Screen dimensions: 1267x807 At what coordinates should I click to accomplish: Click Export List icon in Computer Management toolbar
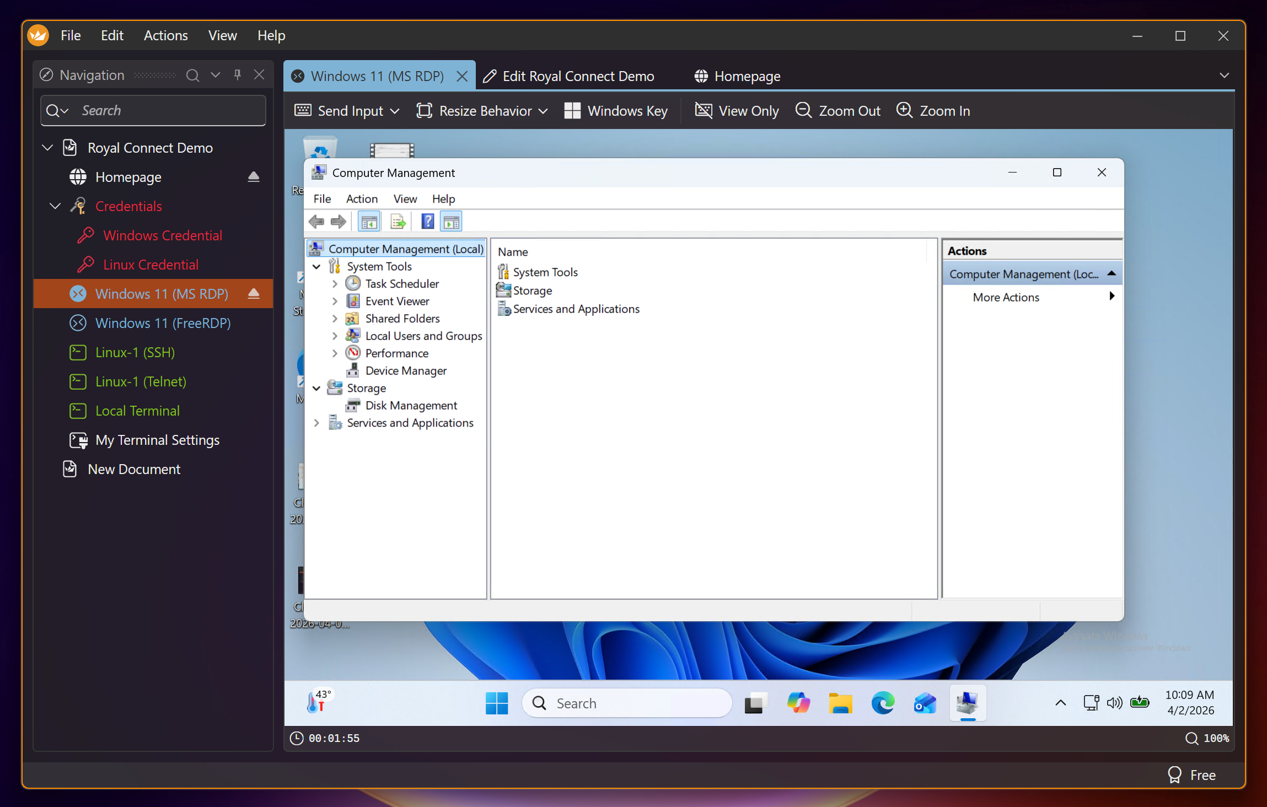398,222
